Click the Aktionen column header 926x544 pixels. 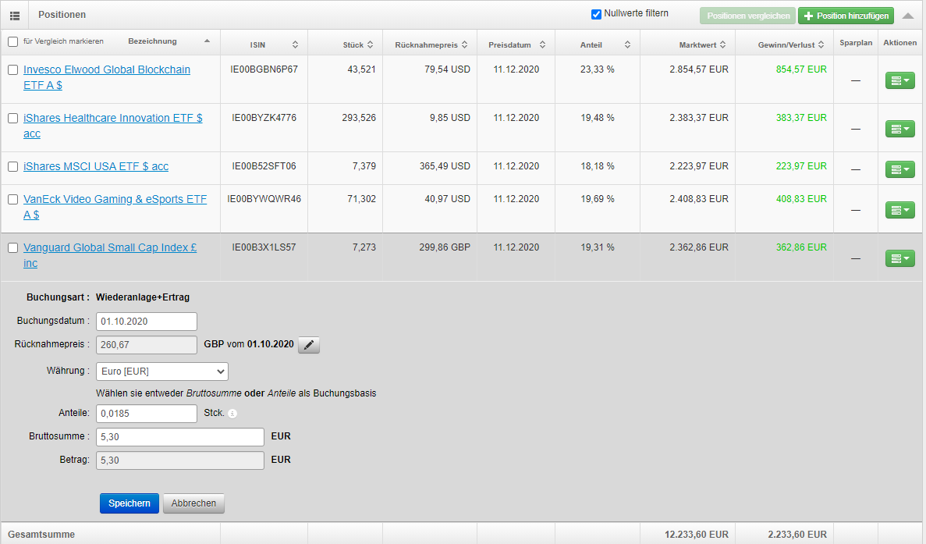(x=900, y=42)
